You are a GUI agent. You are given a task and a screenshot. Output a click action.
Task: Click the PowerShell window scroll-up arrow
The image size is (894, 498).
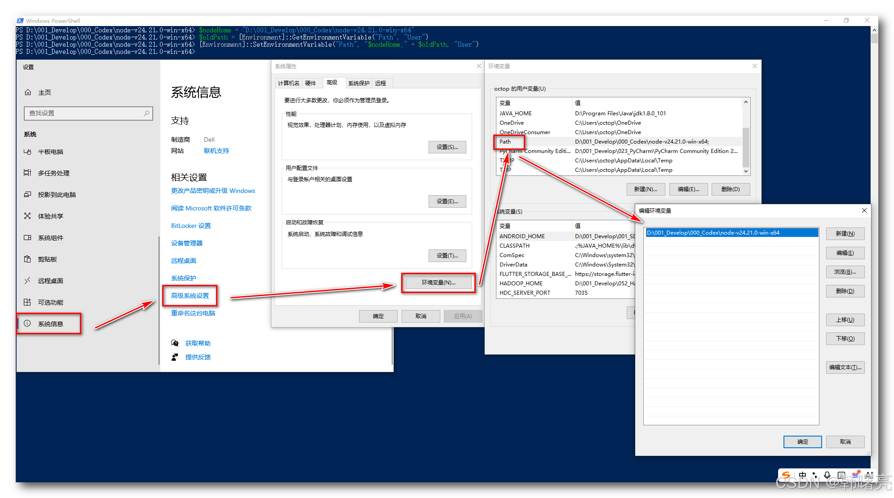coord(874,30)
